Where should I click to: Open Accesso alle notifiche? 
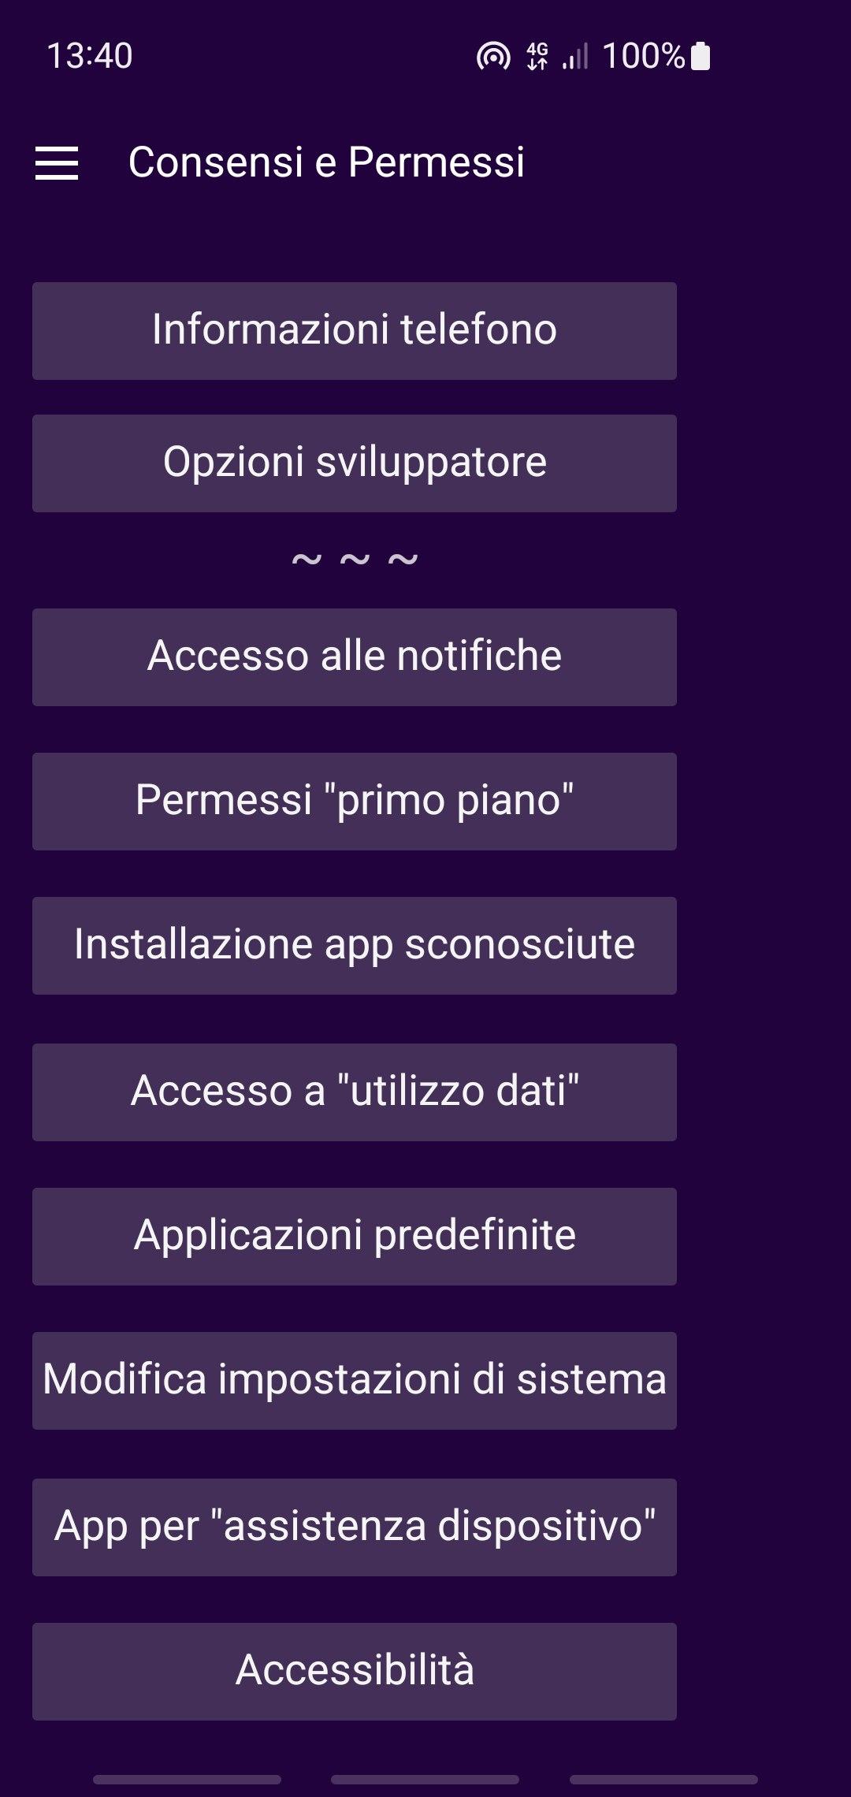point(355,657)
